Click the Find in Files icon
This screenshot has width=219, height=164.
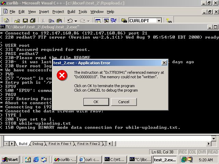(124, 20)
